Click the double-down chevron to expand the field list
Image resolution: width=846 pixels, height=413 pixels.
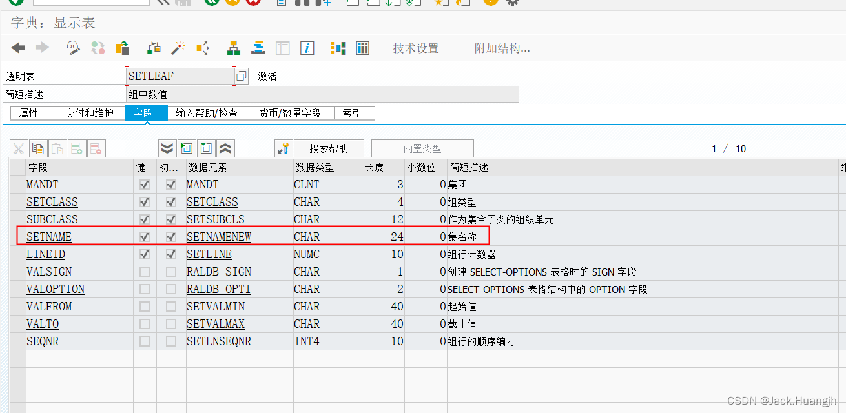pyautogui.click(x=167, y=148)
